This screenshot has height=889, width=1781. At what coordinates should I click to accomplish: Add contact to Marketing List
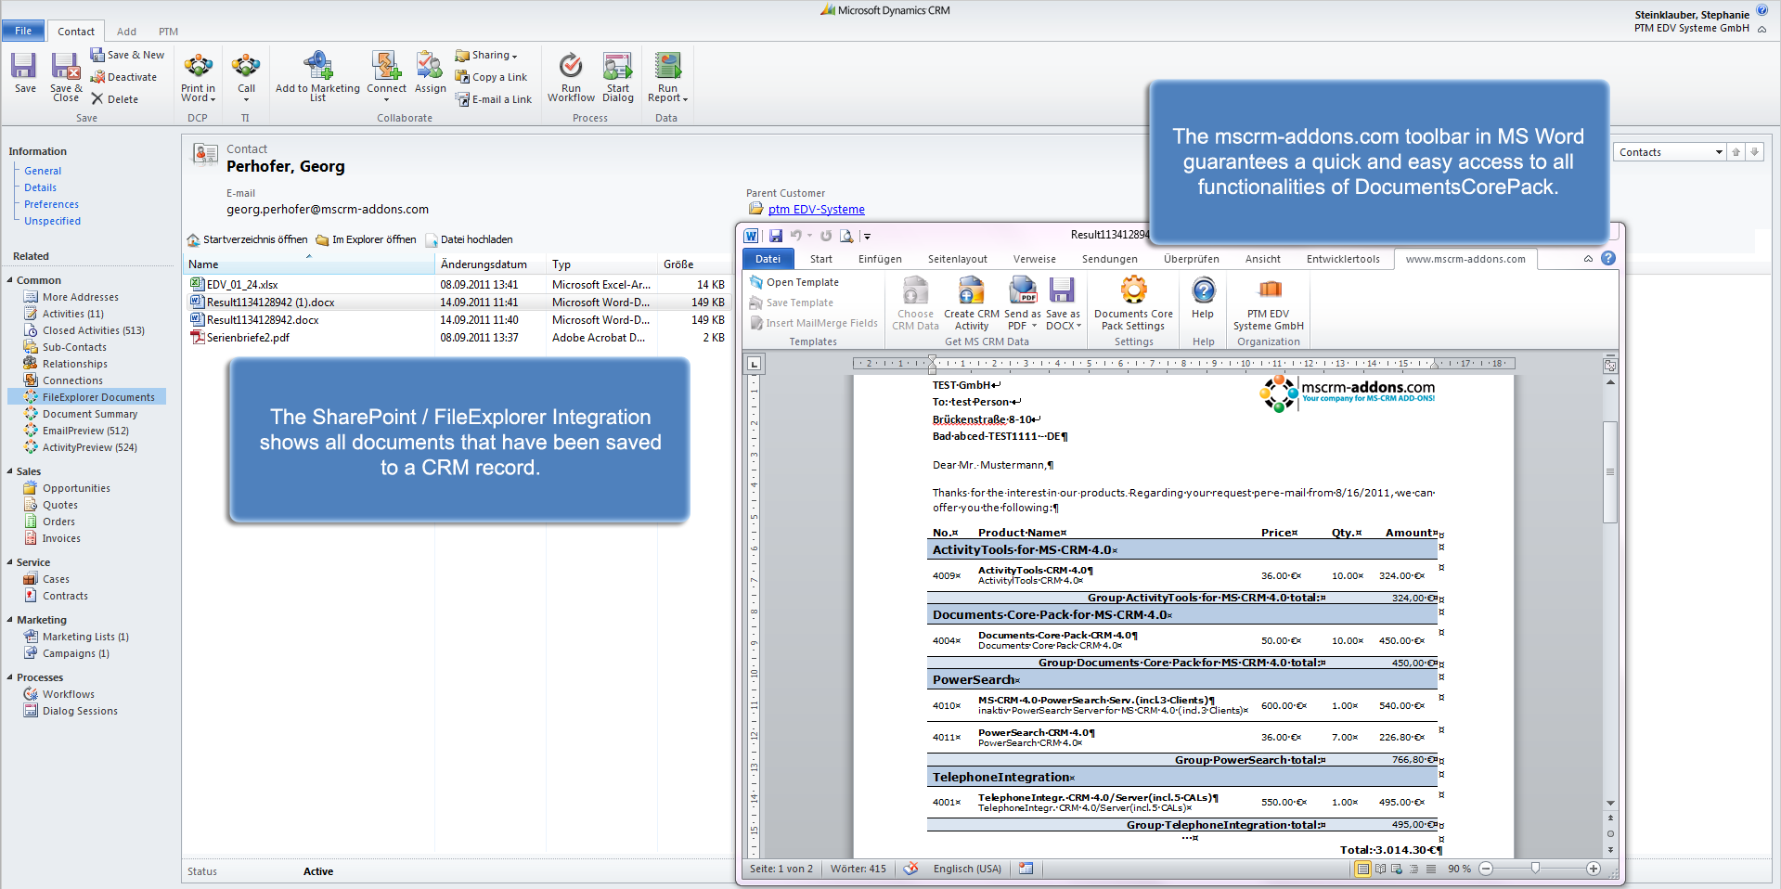(x=317, y=77)
